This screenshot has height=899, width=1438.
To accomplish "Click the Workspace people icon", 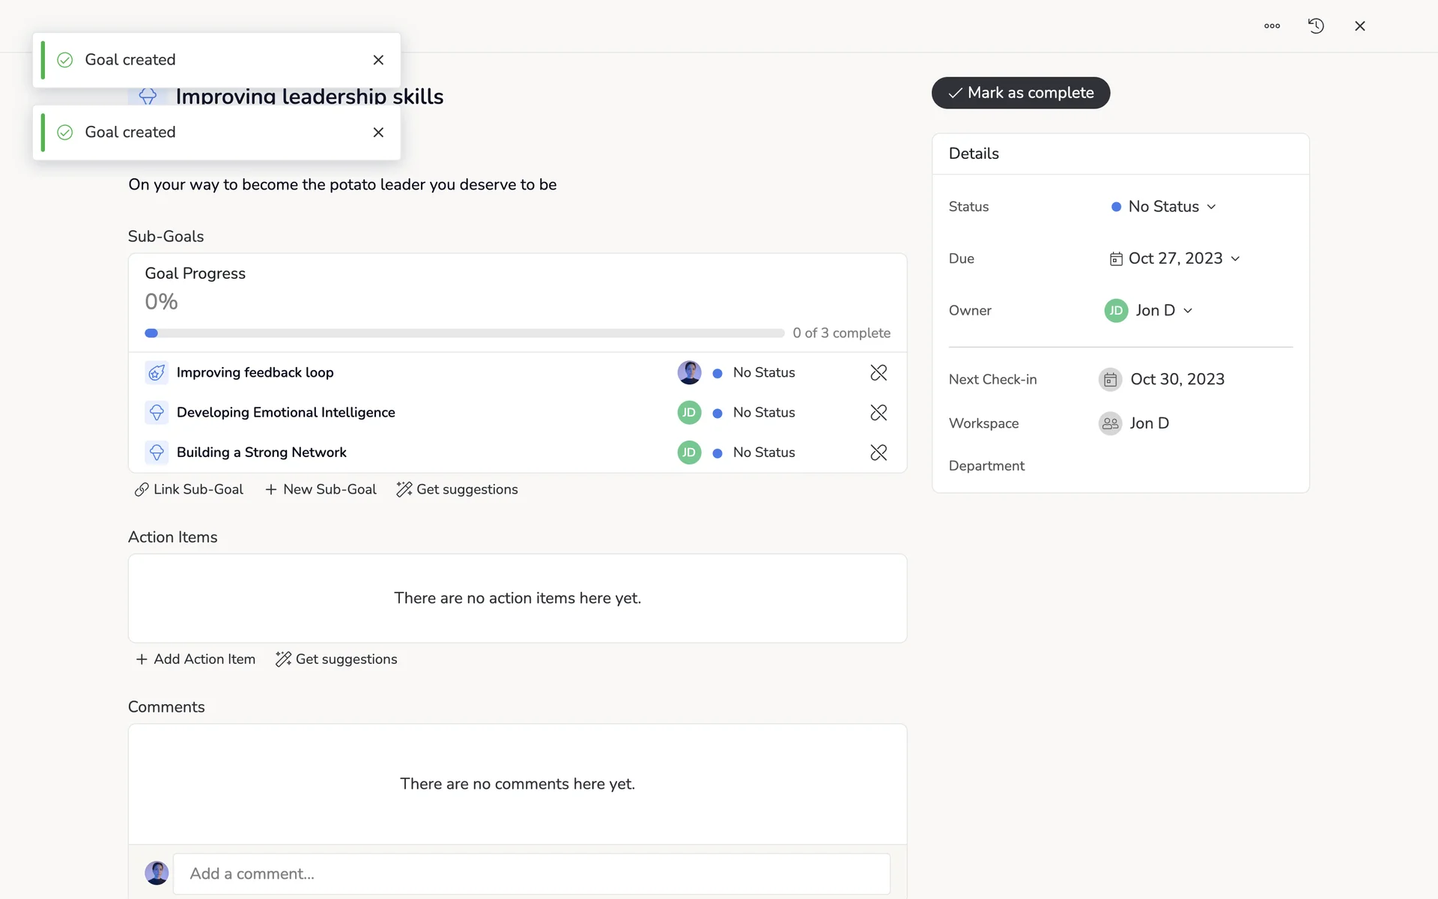I will click(x=1110, y=423).
